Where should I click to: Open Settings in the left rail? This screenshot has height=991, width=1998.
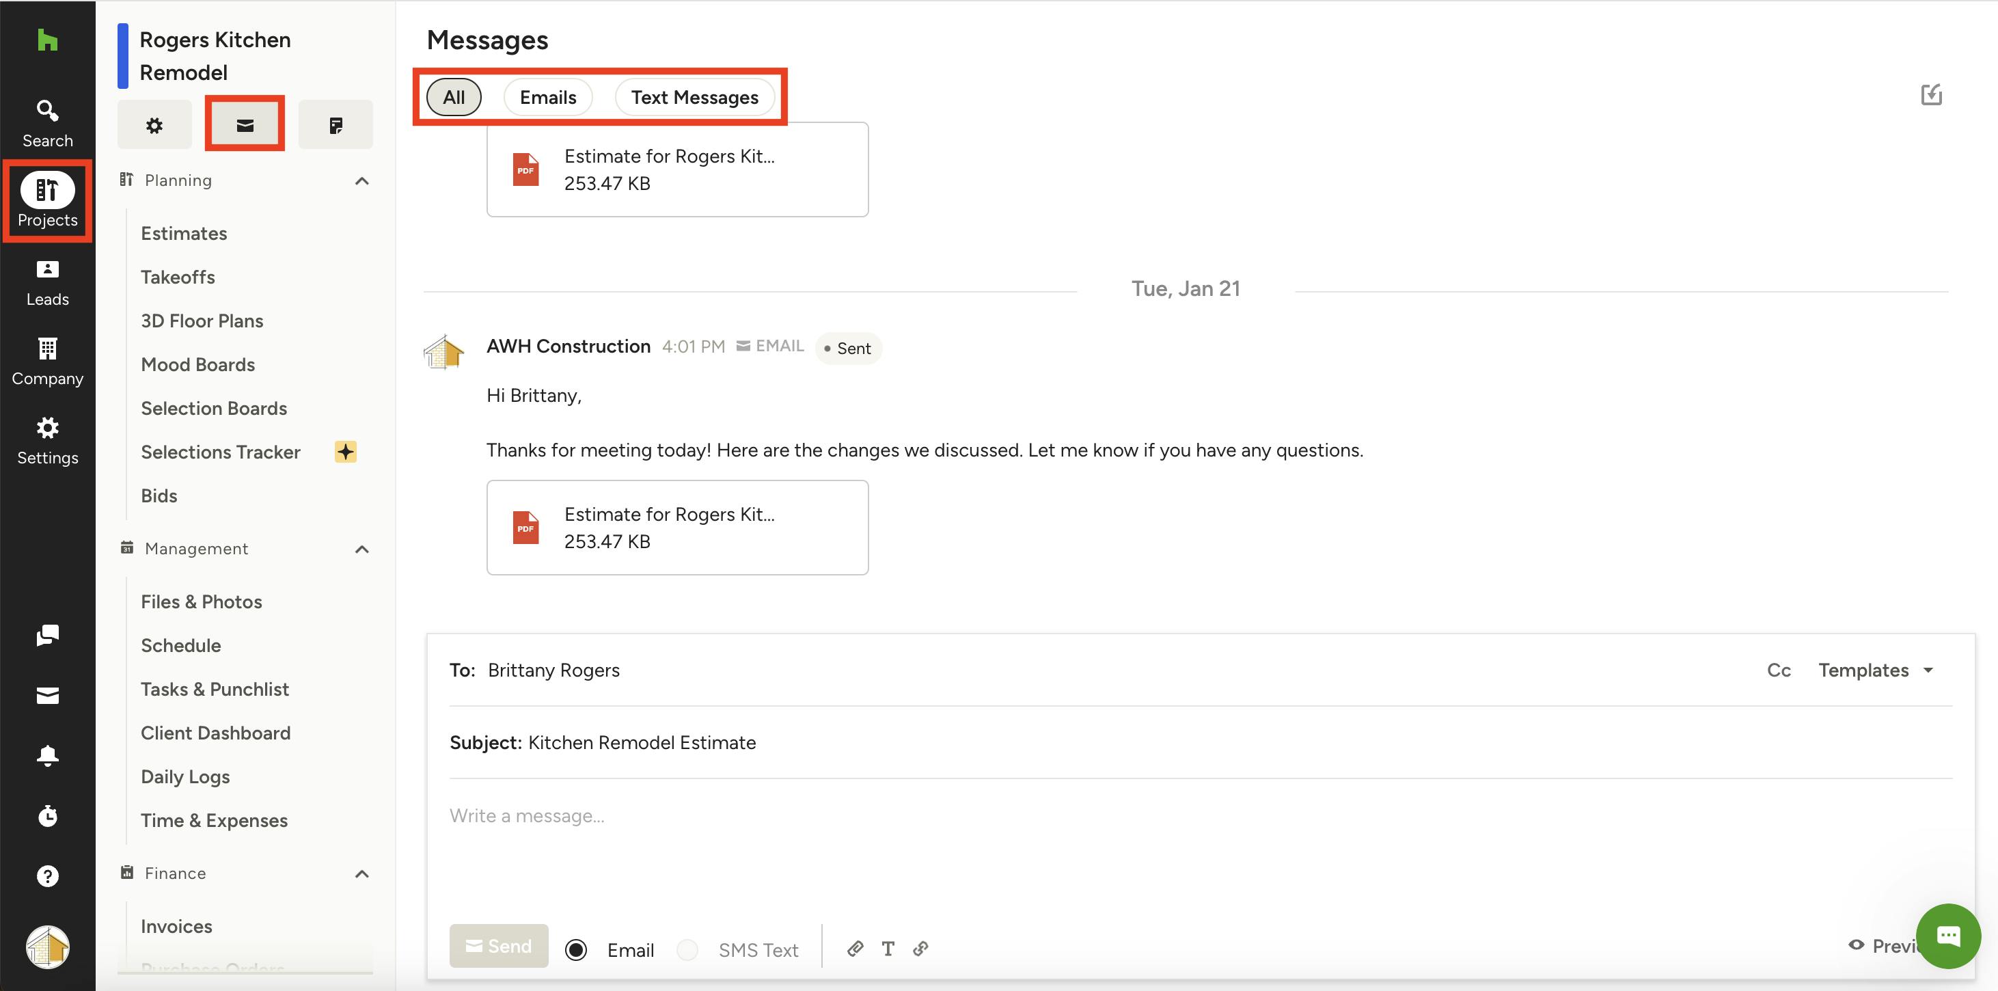point(47,441)
